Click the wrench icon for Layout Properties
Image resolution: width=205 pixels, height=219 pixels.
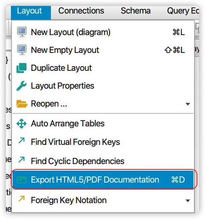click(x=22, y=86)
